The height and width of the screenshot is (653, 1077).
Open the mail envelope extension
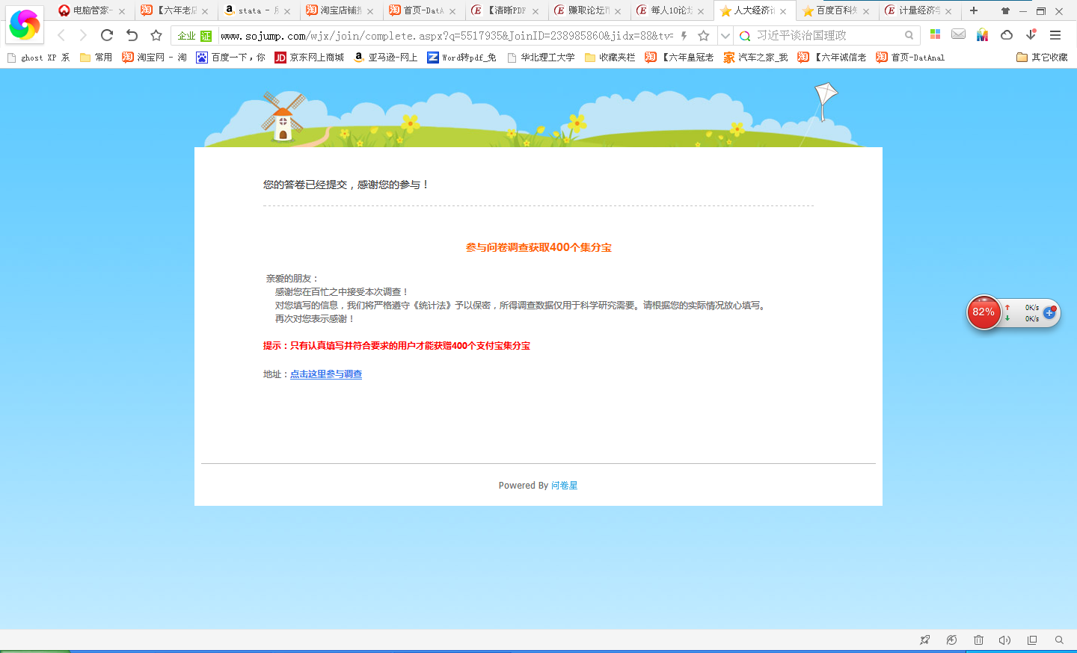pyautogui.click(x=958, y=34)
